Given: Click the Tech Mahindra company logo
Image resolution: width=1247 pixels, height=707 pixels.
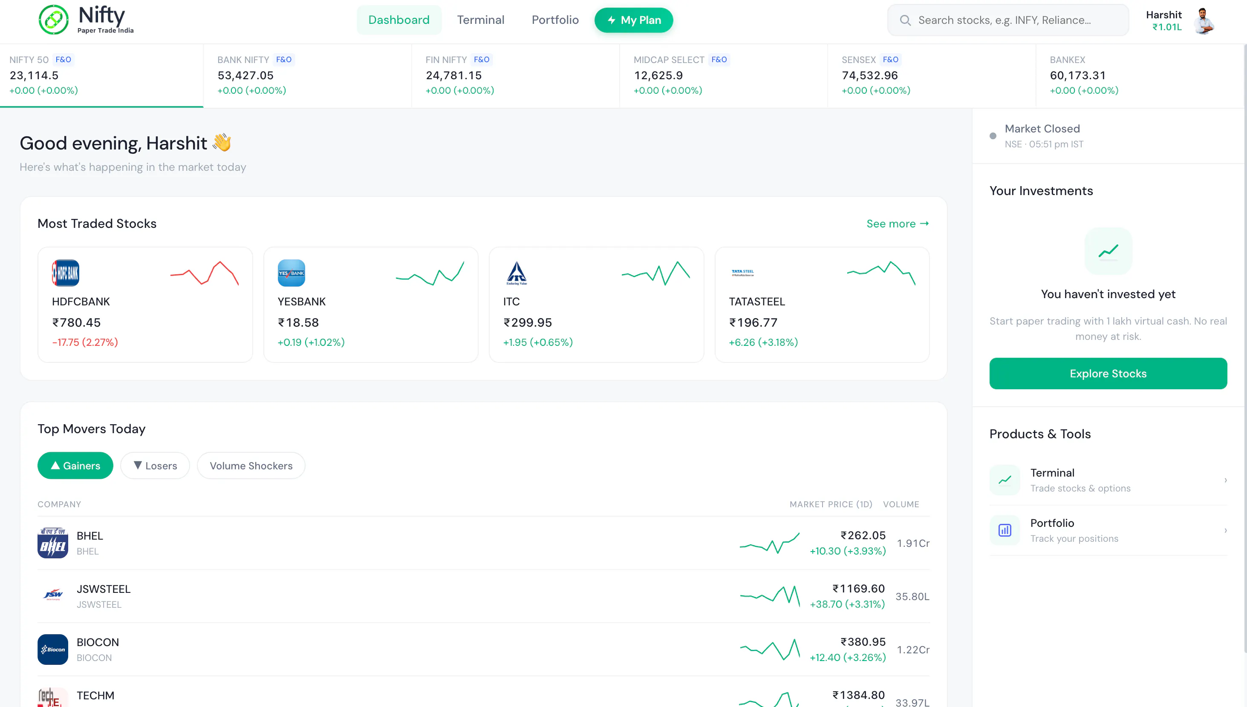Looking at the screenshot, I should coord(52,697).
